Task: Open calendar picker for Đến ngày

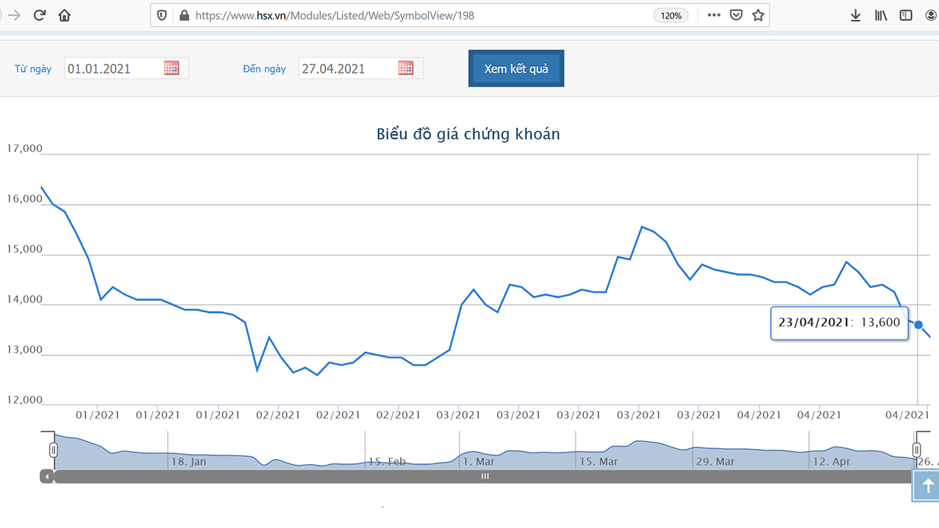Action: click(x=406, y=68)
